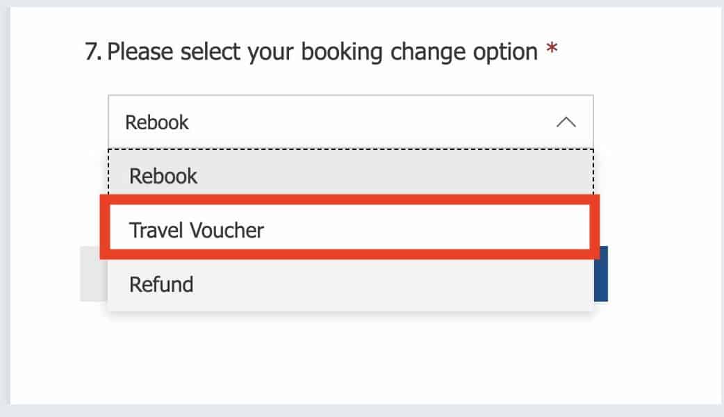Click the "7." question number
Viewport: 724px width, 417px height.
point(93,52)
